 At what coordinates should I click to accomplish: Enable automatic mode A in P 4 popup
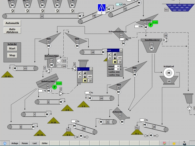[80, 77]
